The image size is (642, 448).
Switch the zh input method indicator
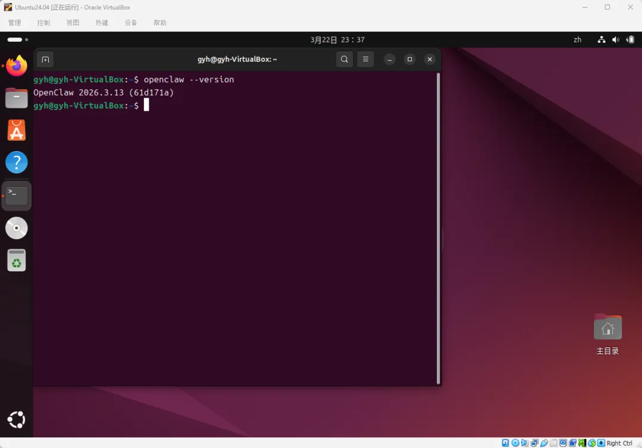577,40
